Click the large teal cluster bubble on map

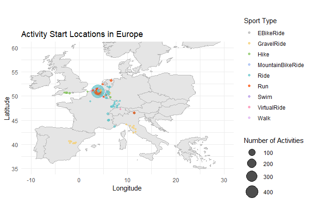coord(98,92)
